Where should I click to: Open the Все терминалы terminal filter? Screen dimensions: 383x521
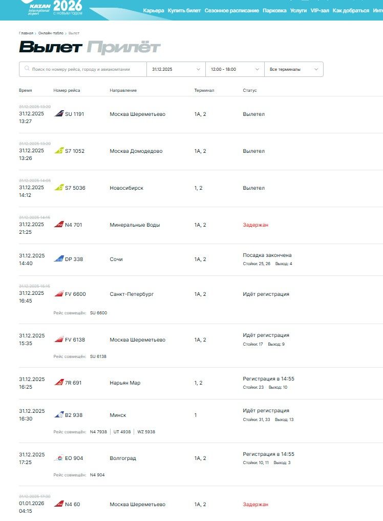click(x=293, y=69)
